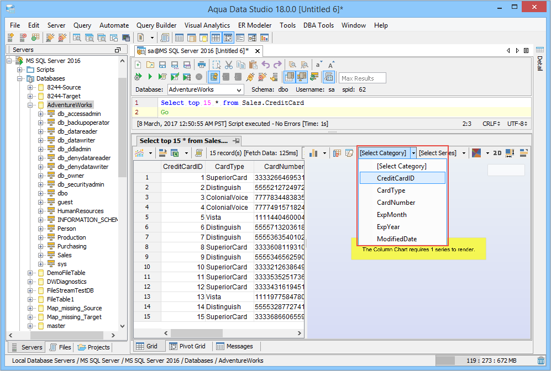Expand the 8244-Source database node
The width and height of the screenshot is (551, 371).
[30, 87]
